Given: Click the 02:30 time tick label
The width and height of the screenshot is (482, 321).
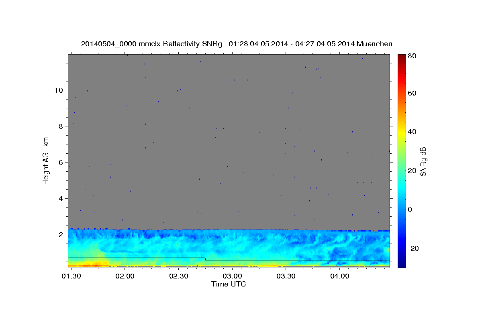Looking at the screenshot, I should (x=178, y=276).
